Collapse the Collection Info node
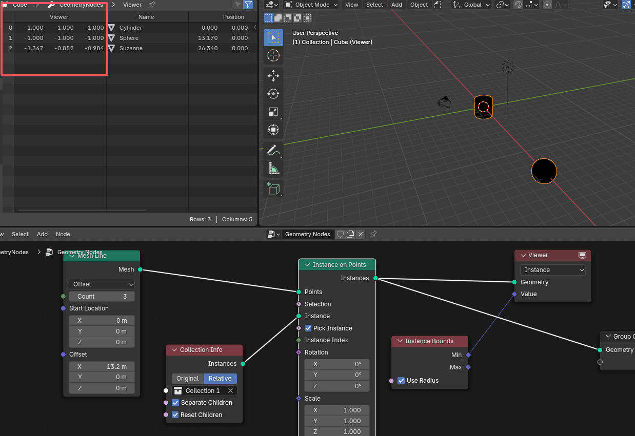Screen dimensions: 635x436 174,350
